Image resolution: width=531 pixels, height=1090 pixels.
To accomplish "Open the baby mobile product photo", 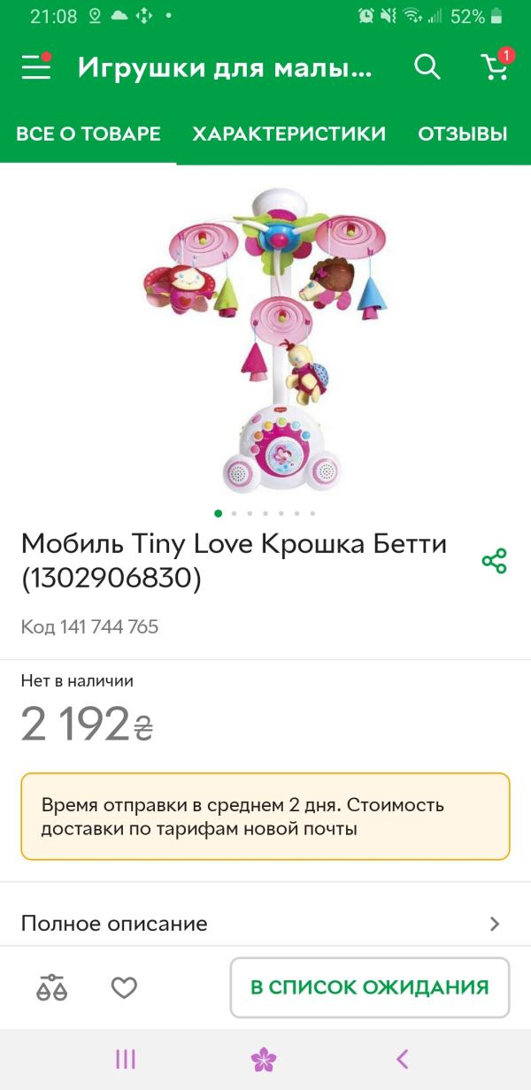I will click(x=265, y=340).
